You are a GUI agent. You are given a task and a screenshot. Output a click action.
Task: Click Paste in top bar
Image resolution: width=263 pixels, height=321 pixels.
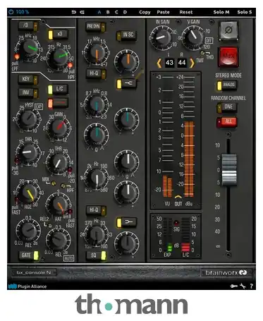163,12
